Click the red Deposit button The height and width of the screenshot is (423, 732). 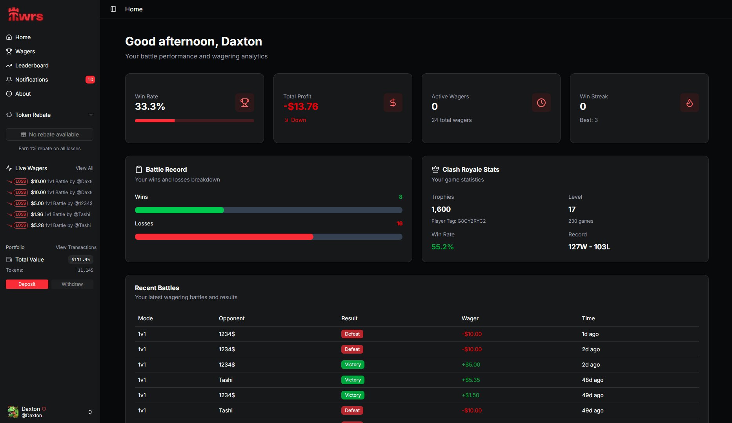tap(27, 284)
